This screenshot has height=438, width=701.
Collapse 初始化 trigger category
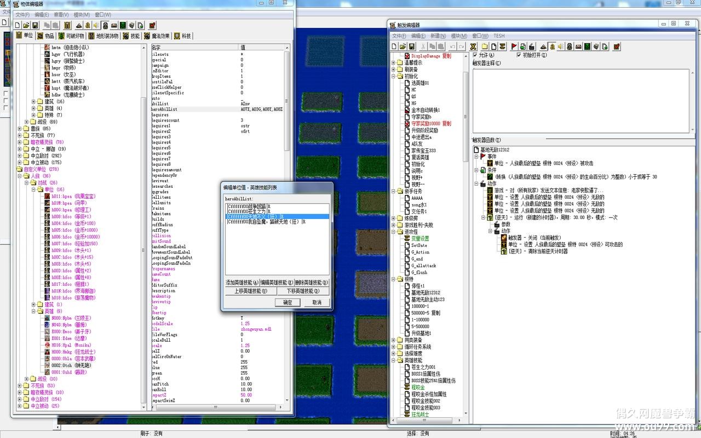[393, 76]
